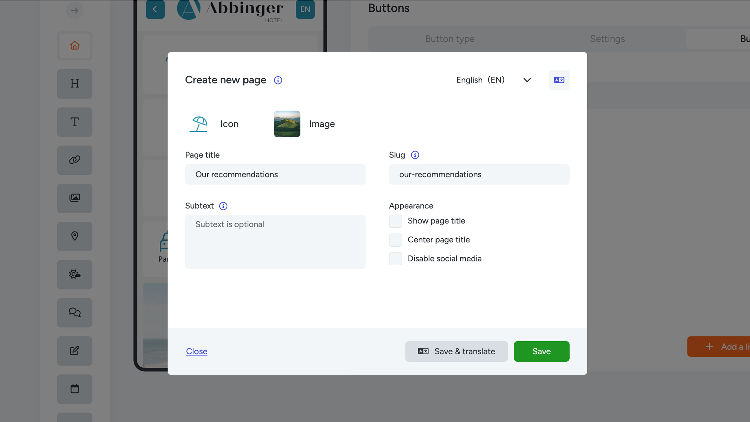Click the Close link

point(197,351)
